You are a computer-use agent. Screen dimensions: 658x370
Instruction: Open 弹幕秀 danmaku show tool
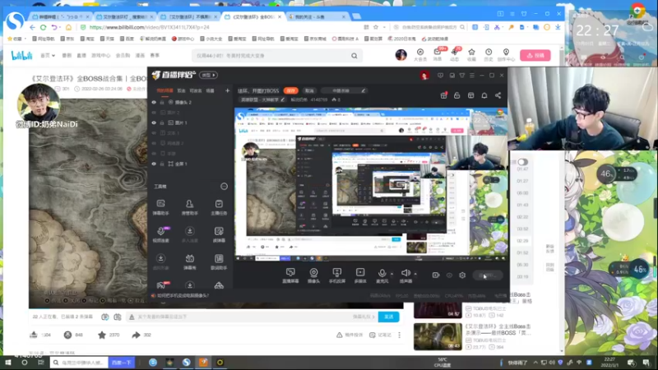(x=189, y=261)
